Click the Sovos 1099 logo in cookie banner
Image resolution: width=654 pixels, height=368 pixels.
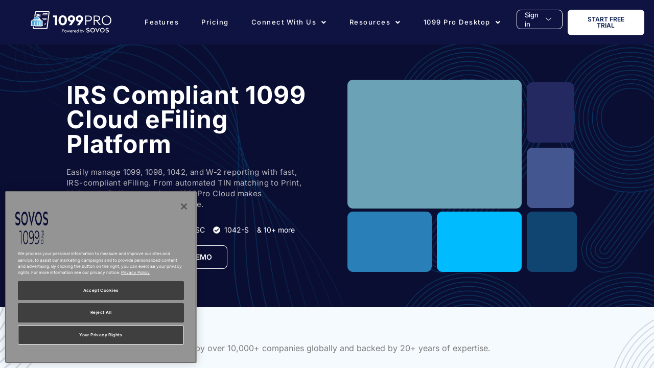32,228
